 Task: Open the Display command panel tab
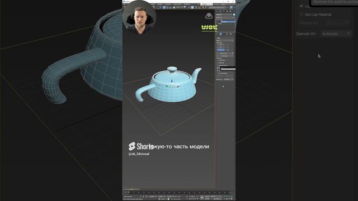click(x=230, y=11)
